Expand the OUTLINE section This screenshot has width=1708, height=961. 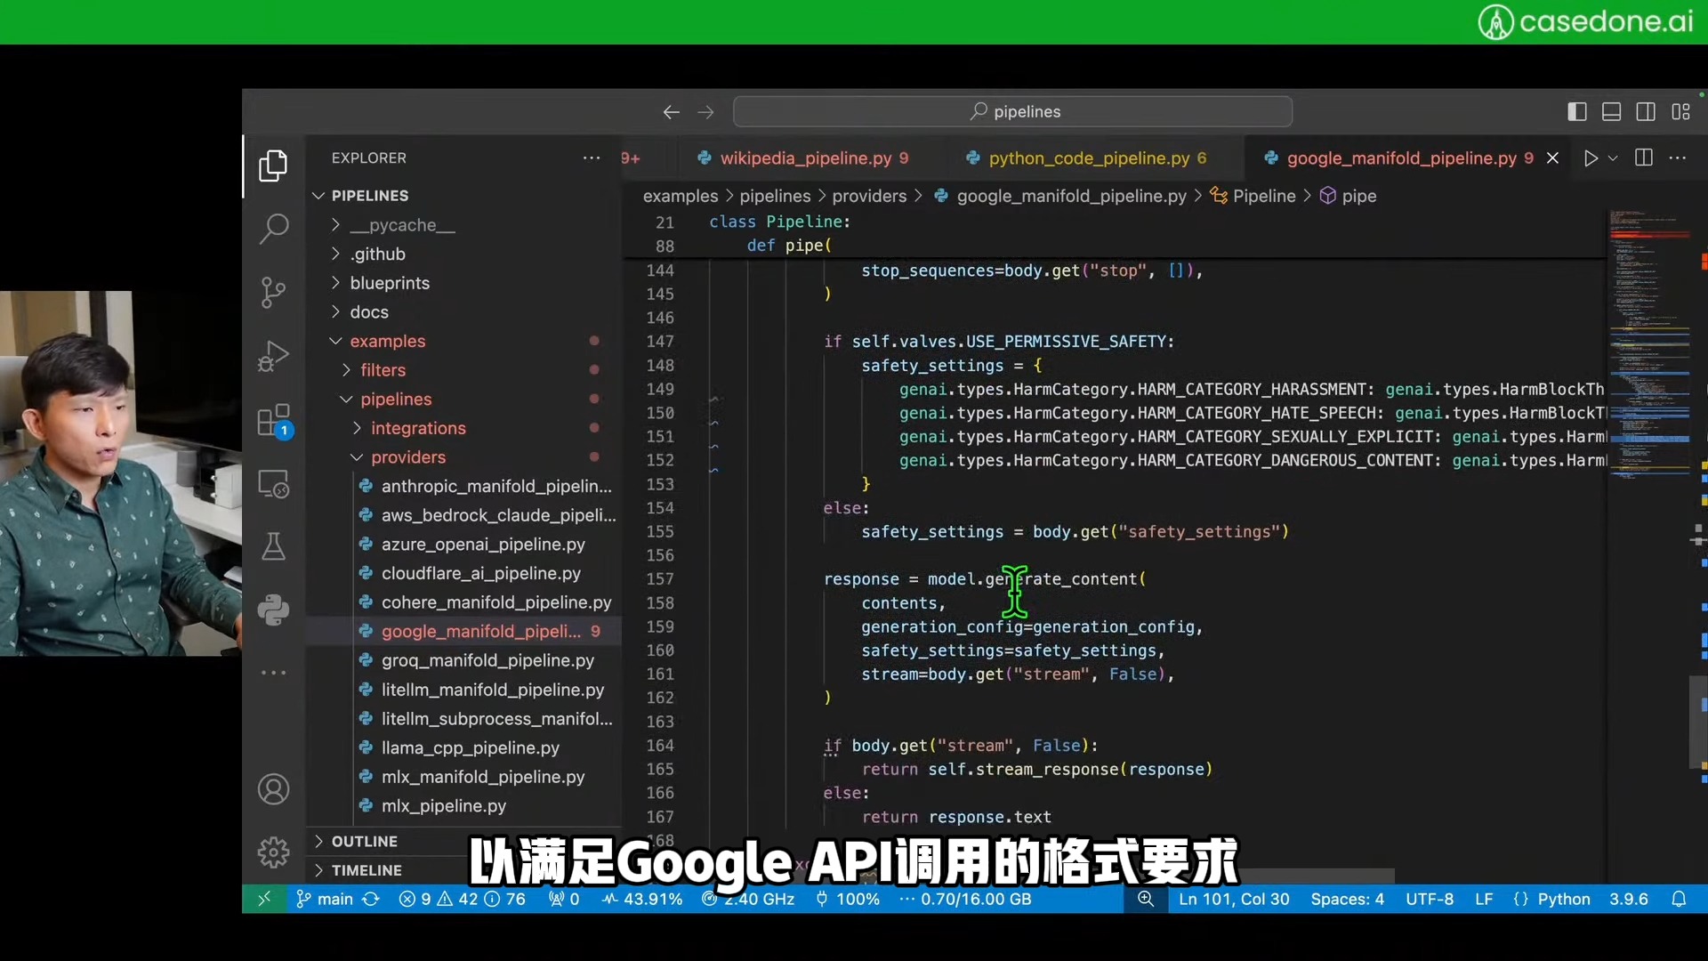364,842
